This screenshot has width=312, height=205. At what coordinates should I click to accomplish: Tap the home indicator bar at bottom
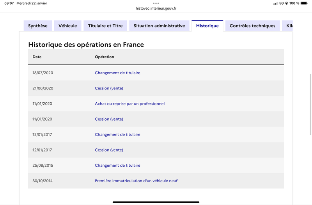click(156, 202)
